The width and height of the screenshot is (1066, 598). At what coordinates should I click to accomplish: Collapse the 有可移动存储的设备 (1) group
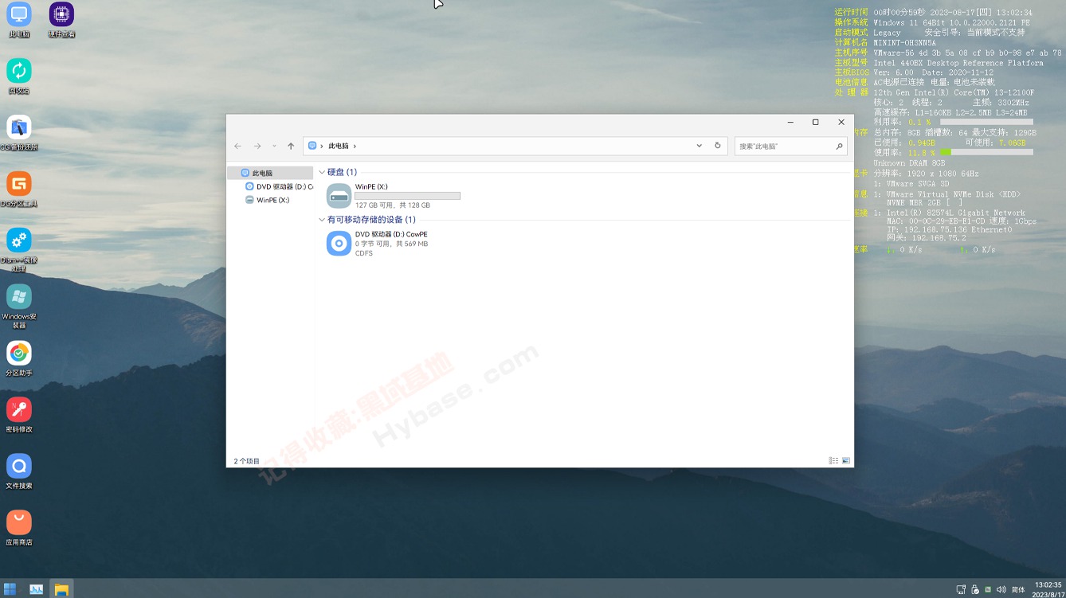(322, 220)
